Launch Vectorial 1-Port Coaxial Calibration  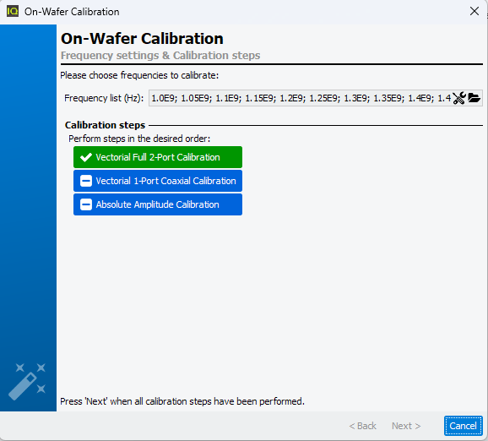tap(158, 181)
